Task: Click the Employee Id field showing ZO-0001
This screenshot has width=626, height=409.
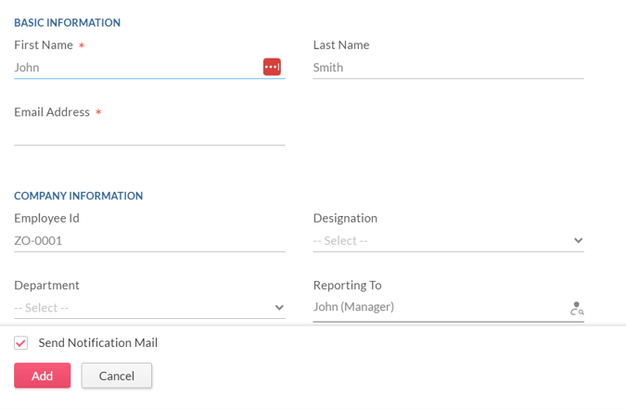Action: [x=149, y=241]
